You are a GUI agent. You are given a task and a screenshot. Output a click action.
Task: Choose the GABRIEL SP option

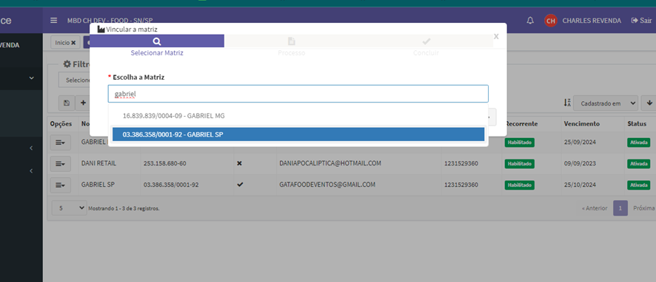click(298, 134)
